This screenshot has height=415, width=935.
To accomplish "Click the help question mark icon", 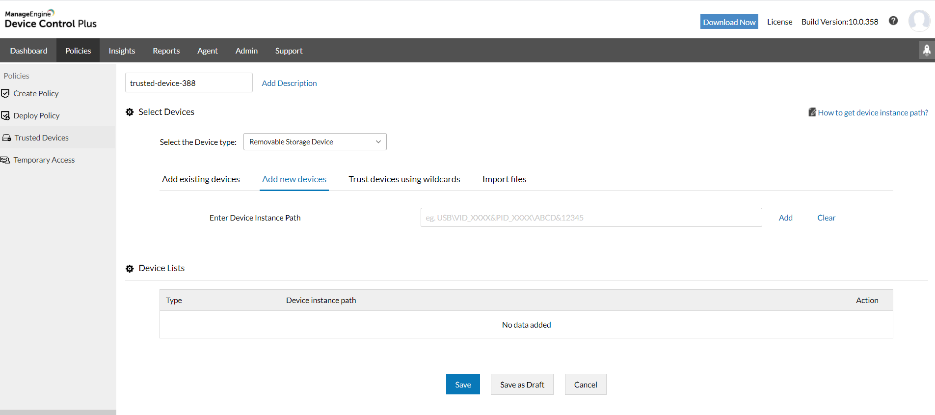I will pyautogui.click(x=893, y=21).
